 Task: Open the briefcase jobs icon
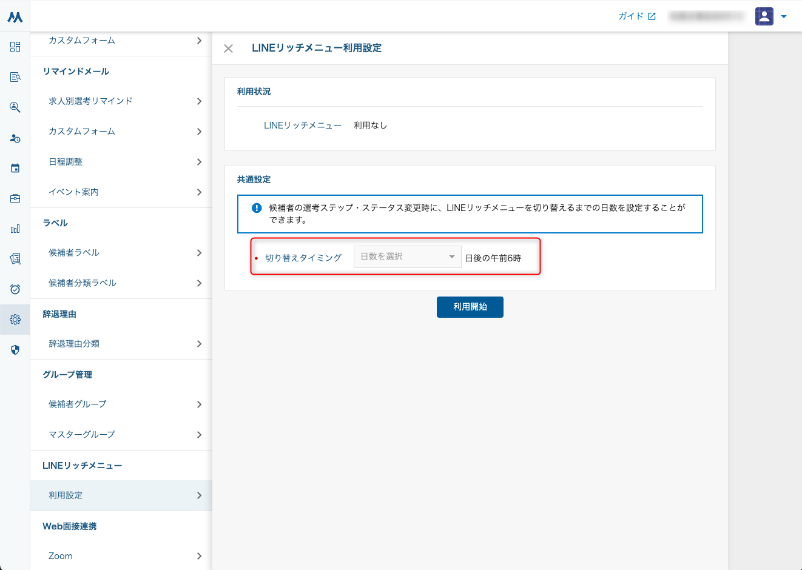click(x=15, y=198)
